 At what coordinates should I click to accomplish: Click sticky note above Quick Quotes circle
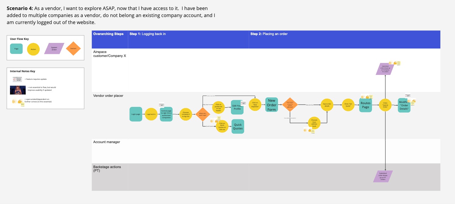pyautogui.click(x=219, y=118)
